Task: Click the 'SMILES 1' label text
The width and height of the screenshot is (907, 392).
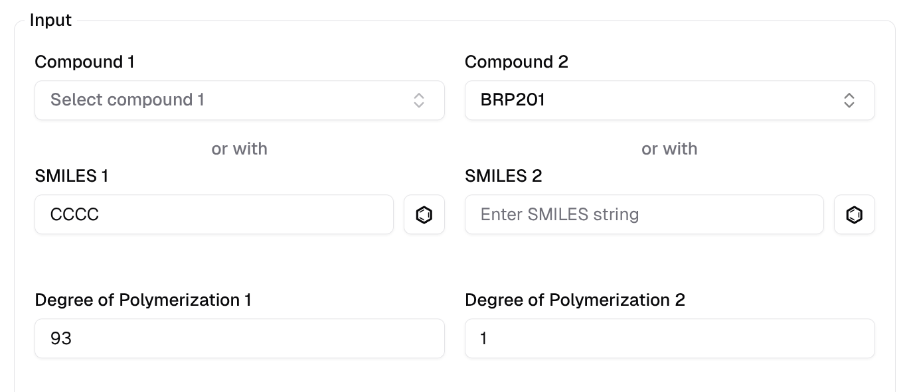Action: pyautogui.click(x=71, y=176)
